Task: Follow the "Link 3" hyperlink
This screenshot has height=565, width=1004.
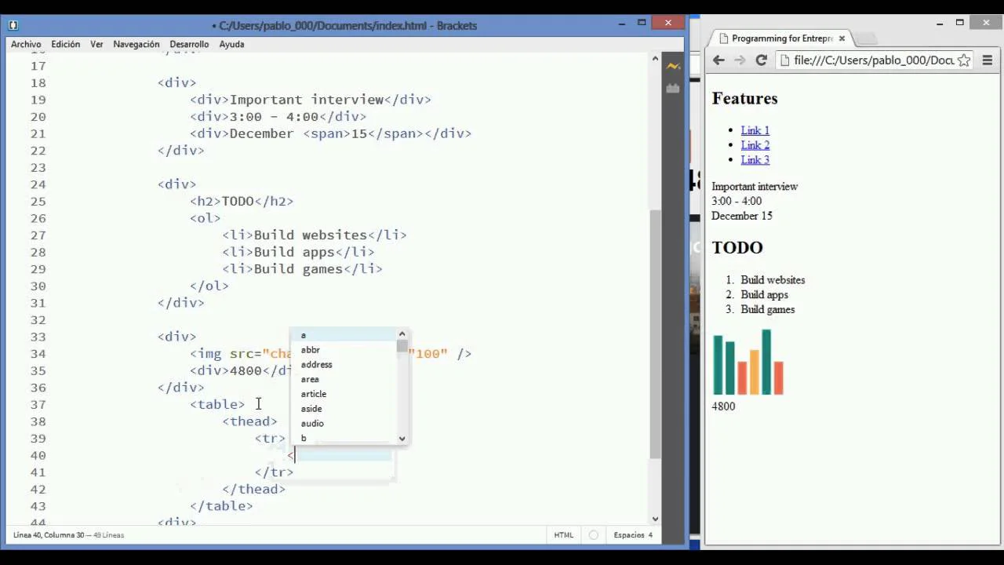Action: point(755,159)
